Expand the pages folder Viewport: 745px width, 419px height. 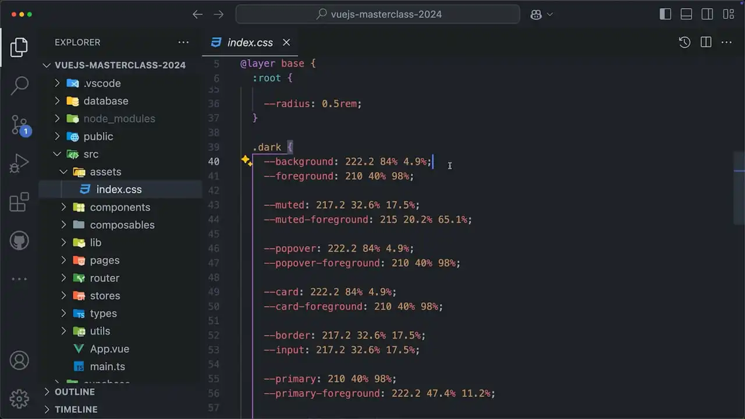tap(120, 260)
